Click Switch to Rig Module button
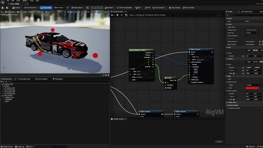Viewport: 263px width, 148px height. [x=124, y=8]
